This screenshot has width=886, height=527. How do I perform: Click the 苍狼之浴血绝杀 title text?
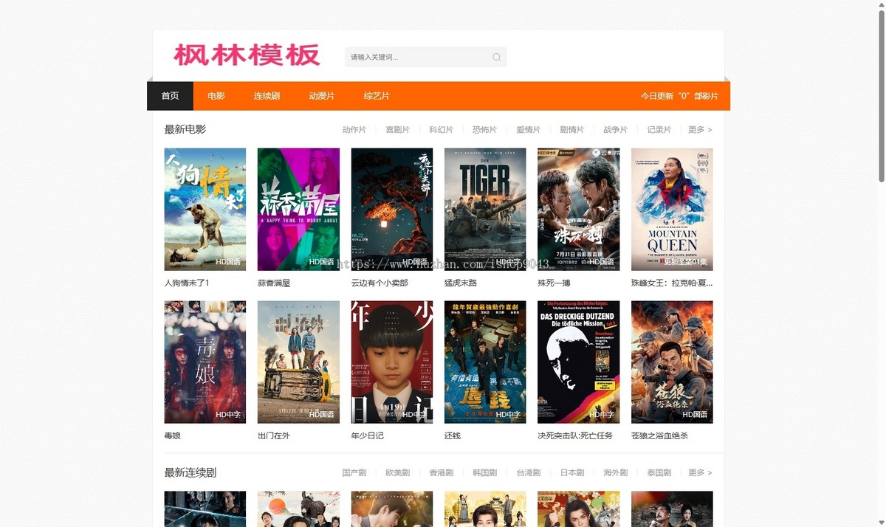[x=659, y=435]
